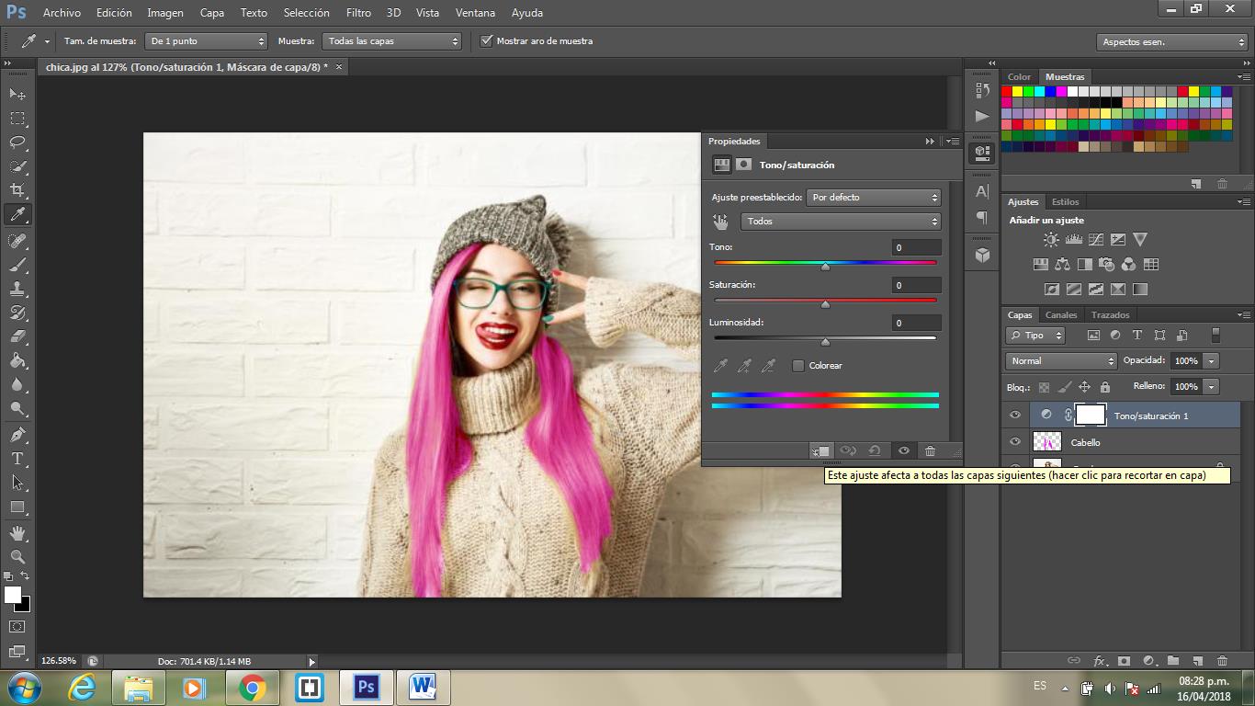1255x706 pixels.
Task: Select the Lasso tool
Action: (17, 142)
